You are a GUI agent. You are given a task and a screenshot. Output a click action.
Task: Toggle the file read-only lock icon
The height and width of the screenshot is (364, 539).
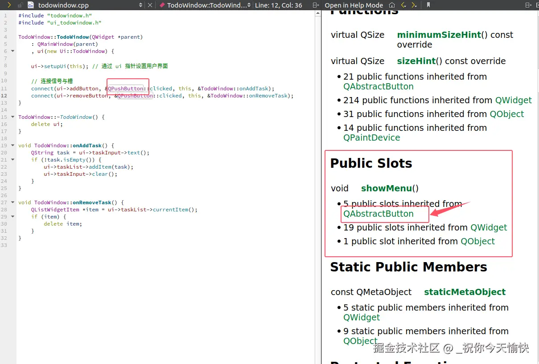tap(20, 5)
